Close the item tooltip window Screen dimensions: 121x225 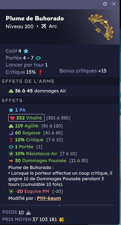[x=114, y=4]
